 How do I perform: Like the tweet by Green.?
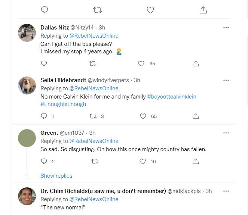tap(143, 162)
